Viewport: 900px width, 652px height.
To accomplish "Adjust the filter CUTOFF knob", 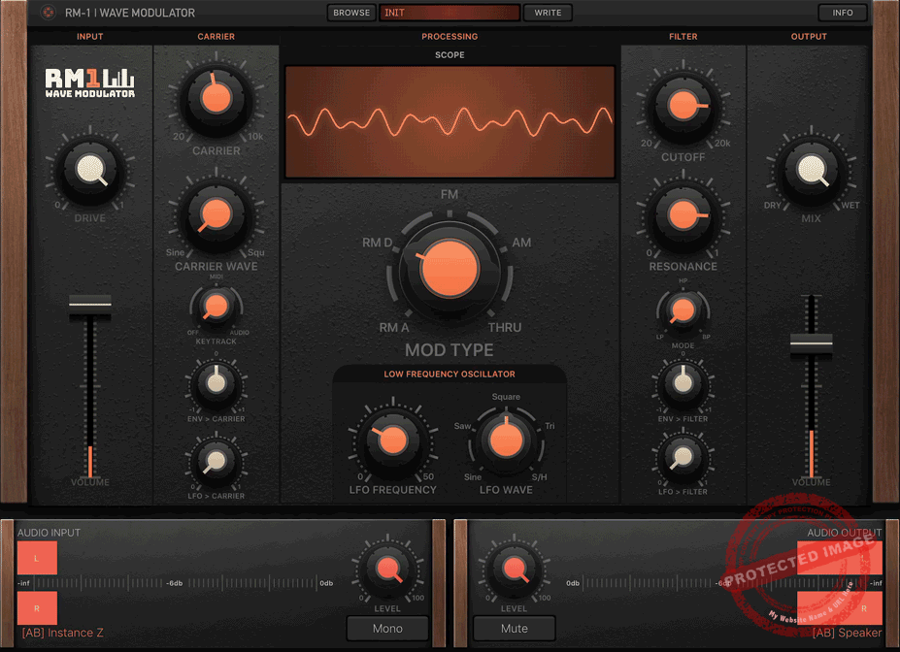I will tap(683, 106).
